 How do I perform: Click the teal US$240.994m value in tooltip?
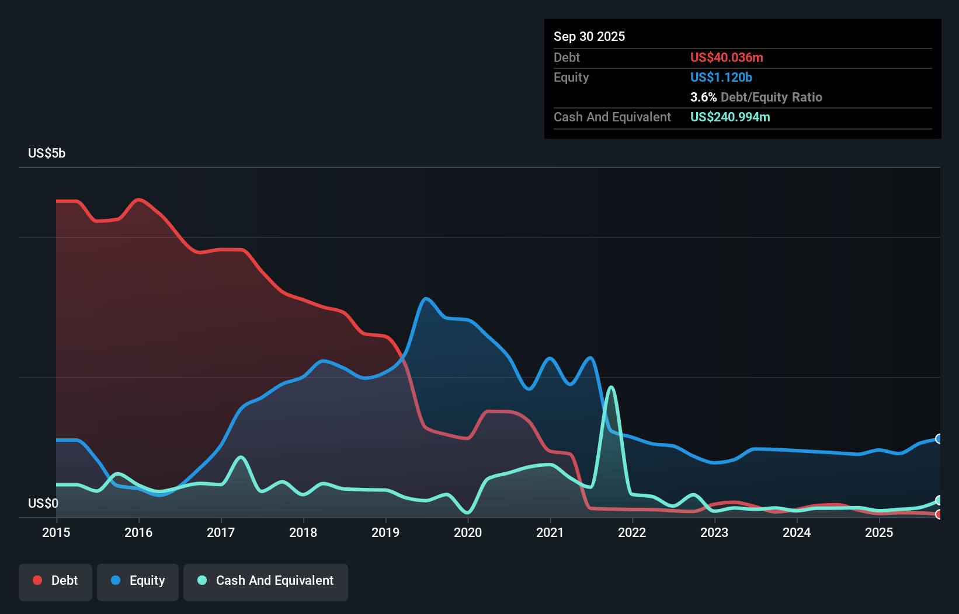click(730, 117)
